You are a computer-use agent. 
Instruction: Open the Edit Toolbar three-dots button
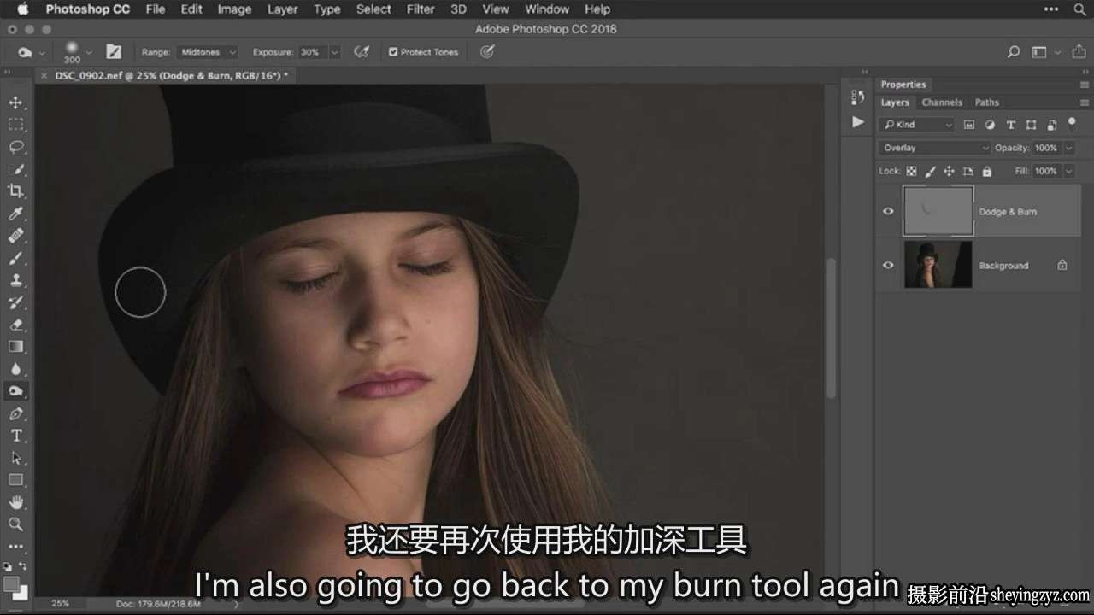[15, 547]
